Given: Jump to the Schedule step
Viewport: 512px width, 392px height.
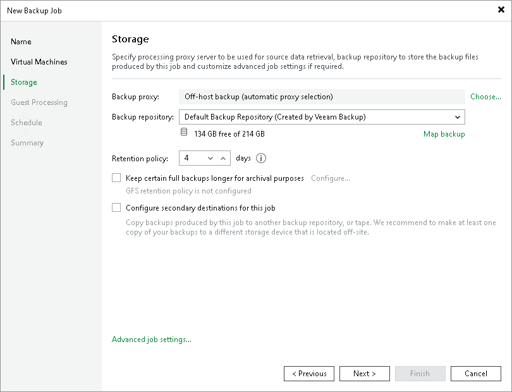Looking at the screenshot, I should point(26,122).
